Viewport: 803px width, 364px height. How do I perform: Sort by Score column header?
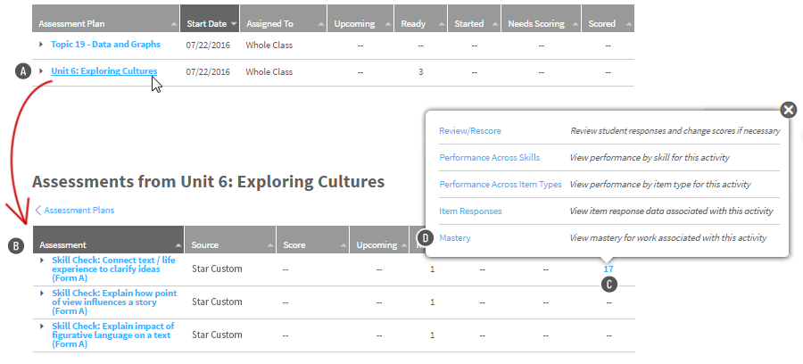pos(312,240)
